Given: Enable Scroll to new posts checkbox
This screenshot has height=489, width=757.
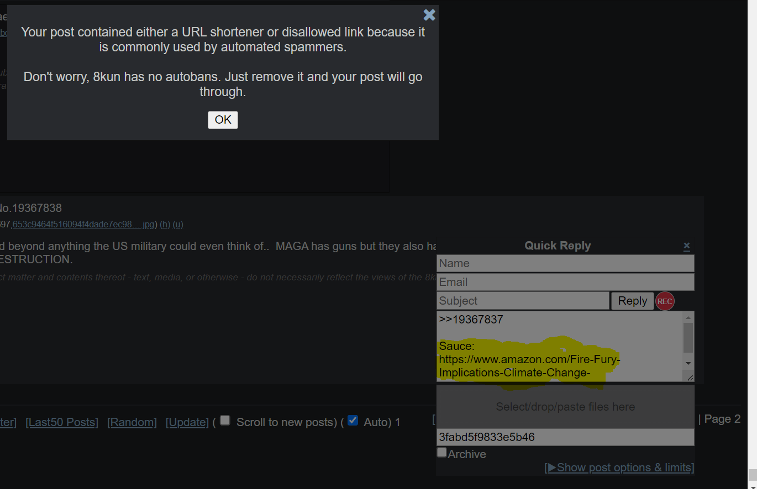Looking at the screenshot, I should point(225,420).
